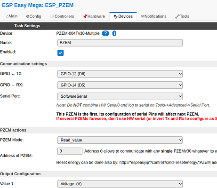
Task: Click the 'PZEM Mode:' label
Action: (x=12, y=140)
